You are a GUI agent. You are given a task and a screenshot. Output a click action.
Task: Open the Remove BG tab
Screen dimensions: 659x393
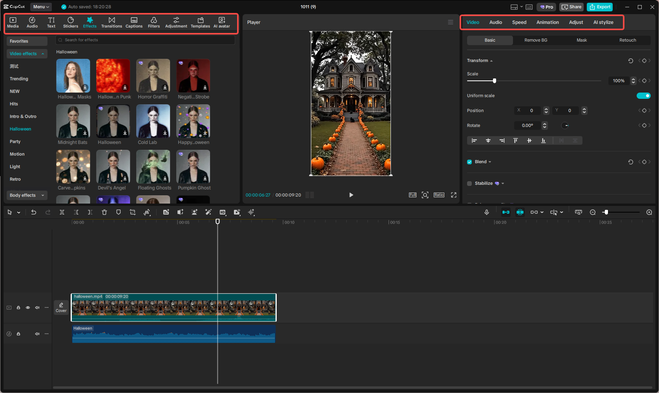(x=535, y=40)
